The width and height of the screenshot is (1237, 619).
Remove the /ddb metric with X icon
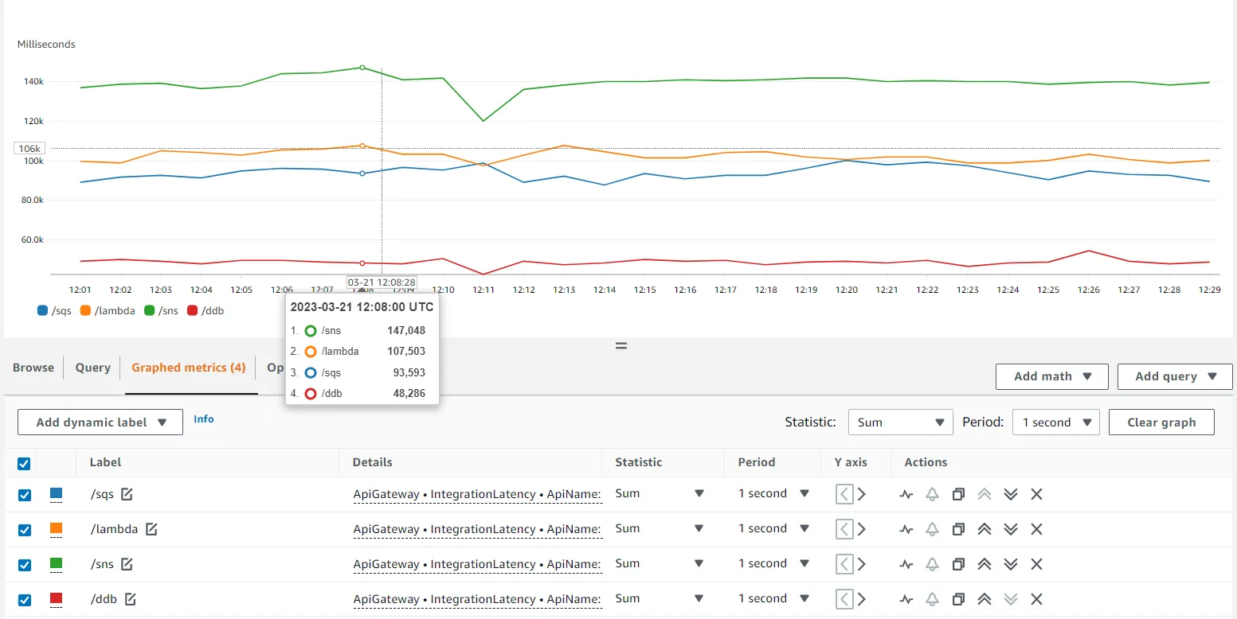coord(1036,599)
